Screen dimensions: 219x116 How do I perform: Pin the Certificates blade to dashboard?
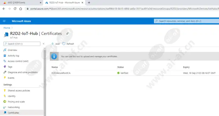click(67, 34)
